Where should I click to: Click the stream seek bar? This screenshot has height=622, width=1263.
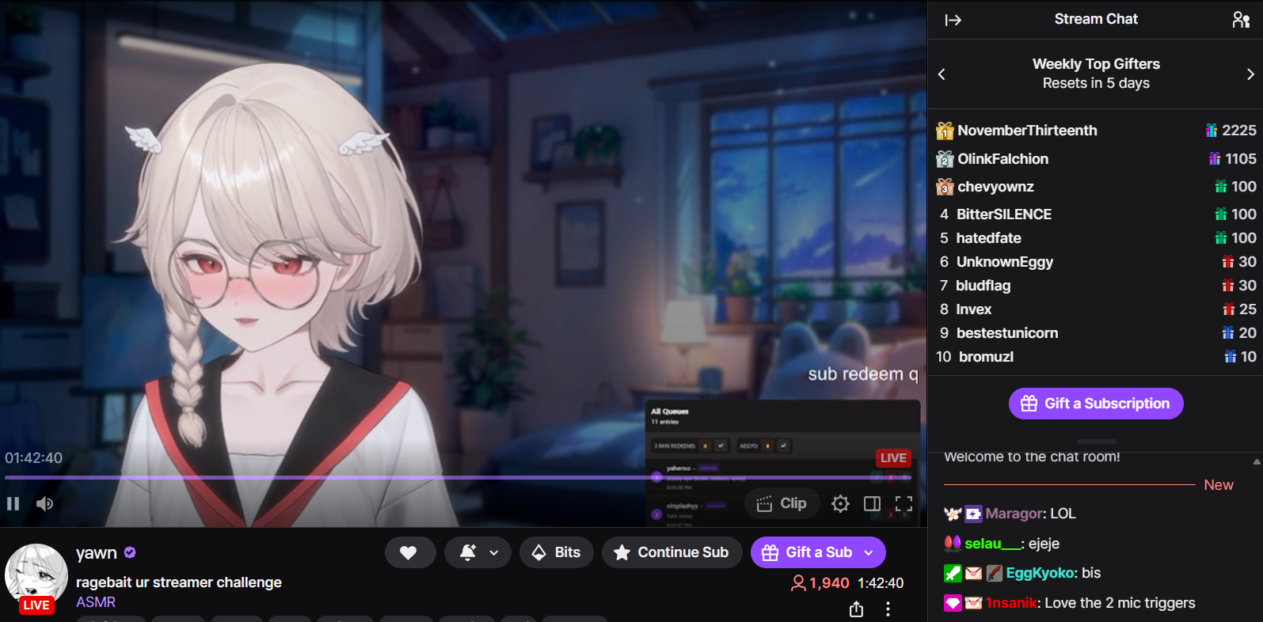click(x=458, y=477)
